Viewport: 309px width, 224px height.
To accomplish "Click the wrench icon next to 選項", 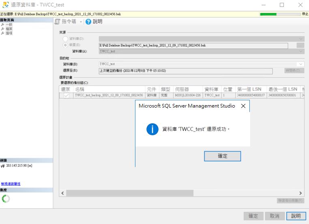I will [x=2, y=33].
